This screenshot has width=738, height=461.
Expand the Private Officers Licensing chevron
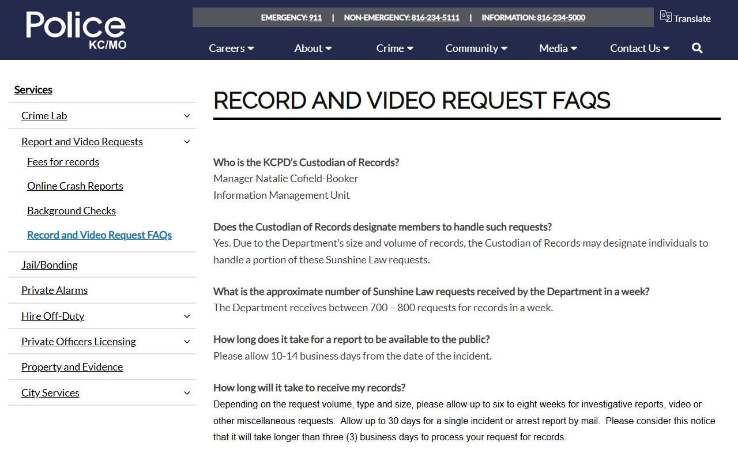pos(187,342)
